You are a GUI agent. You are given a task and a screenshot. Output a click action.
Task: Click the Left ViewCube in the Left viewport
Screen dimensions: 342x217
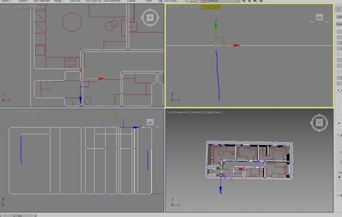point(150,122)
